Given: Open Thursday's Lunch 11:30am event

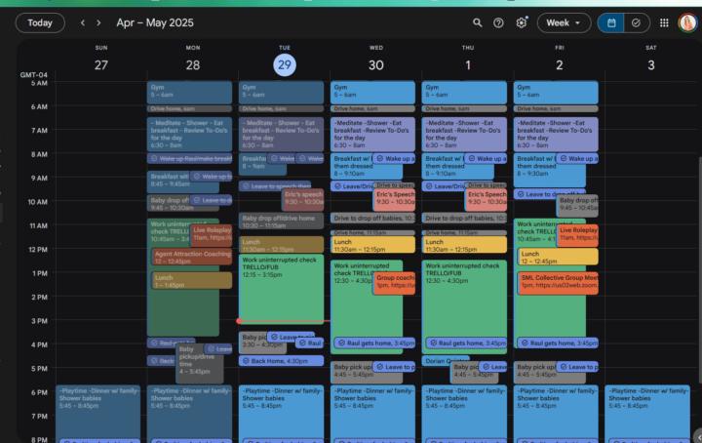Looking at the screenshot, I should pos(464,245).
